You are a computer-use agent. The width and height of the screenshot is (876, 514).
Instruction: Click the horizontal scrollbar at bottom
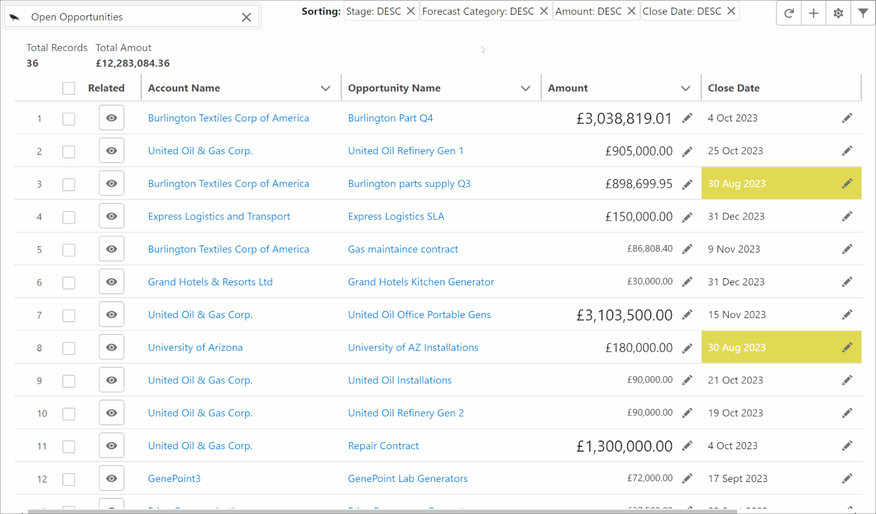[x=383, y=512]
